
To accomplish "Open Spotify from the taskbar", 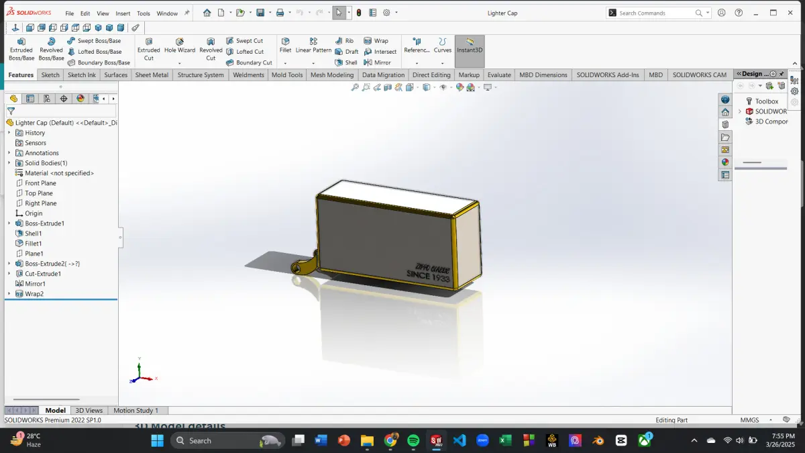I will [x=413, y=440].
